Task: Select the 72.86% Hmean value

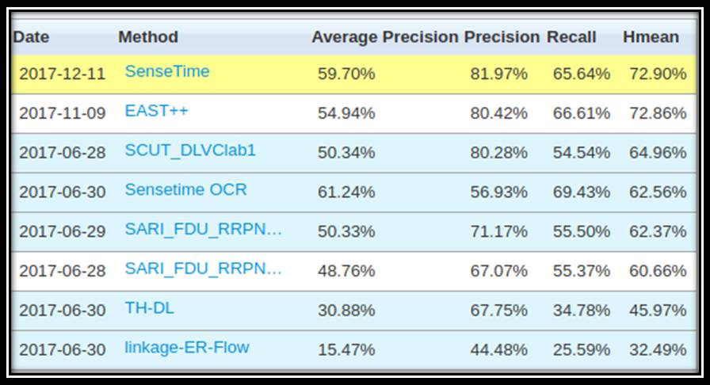Action: (x=658, y=113)
